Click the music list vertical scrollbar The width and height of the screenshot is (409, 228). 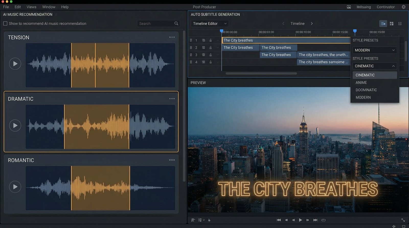(184, 106)
